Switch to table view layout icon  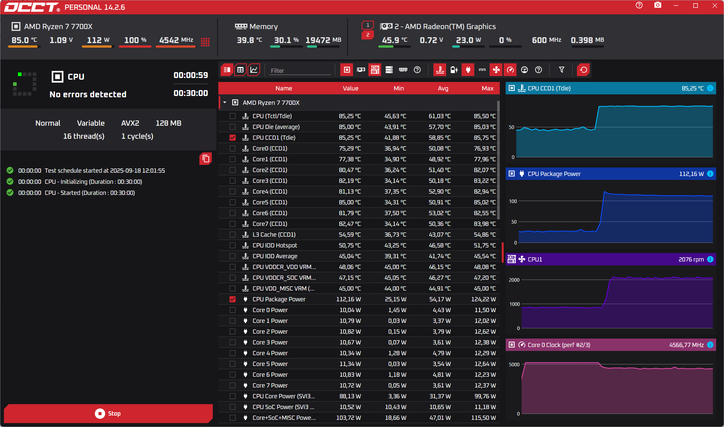[240, 70]
